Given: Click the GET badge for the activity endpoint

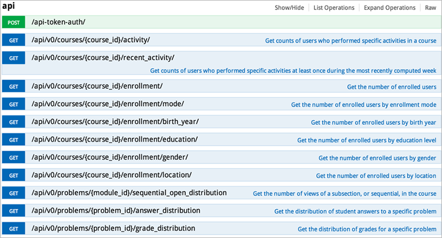Looking at the screenshot, I should pyautogui.click(x=14, y=40).
